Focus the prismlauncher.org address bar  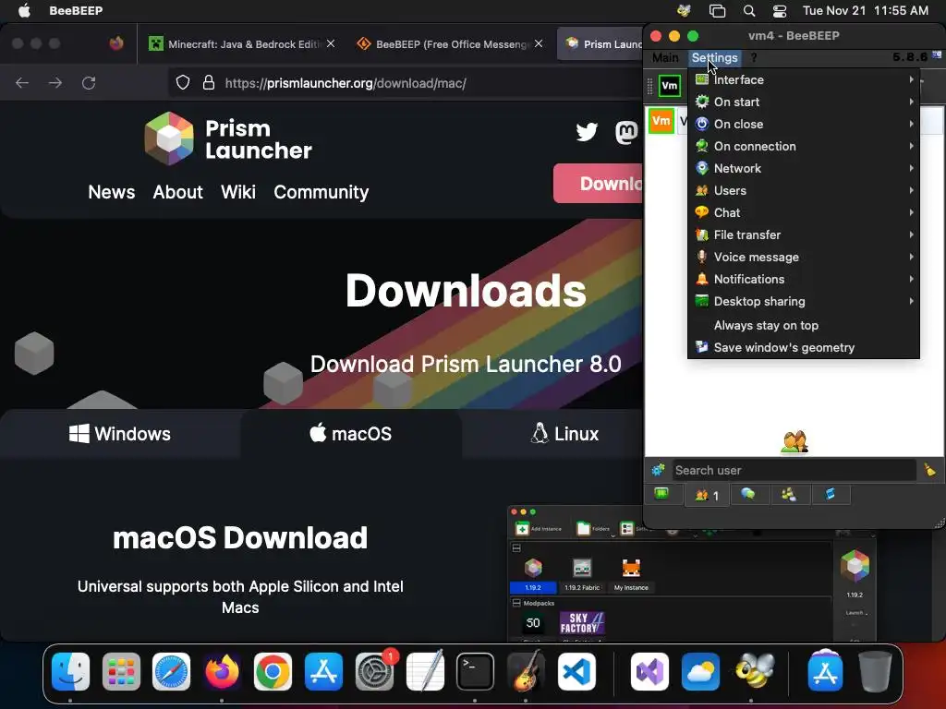[x=346, y=83]
